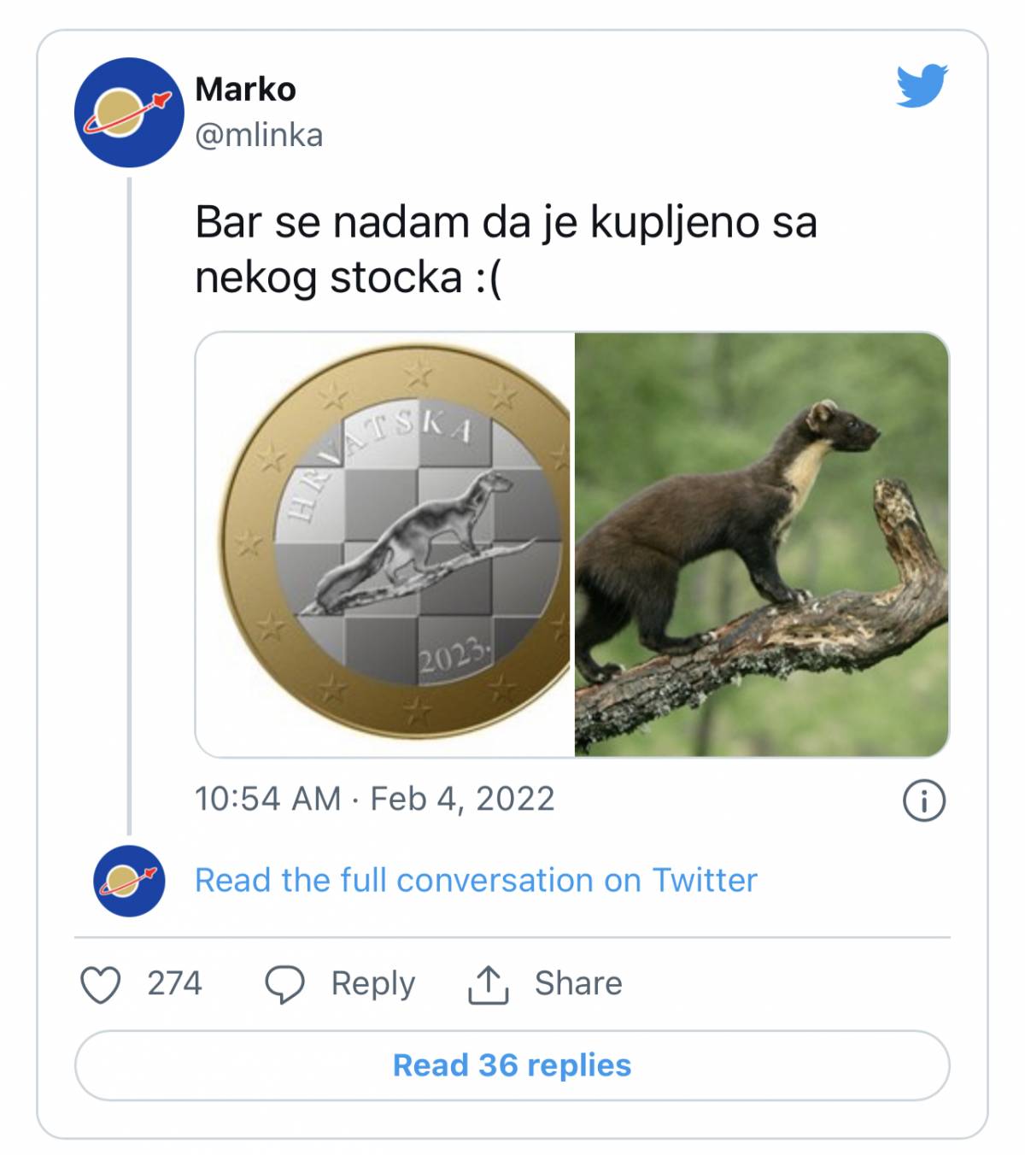
Task: Open Marko's large profile avatar
Action: tap(128, 112)
